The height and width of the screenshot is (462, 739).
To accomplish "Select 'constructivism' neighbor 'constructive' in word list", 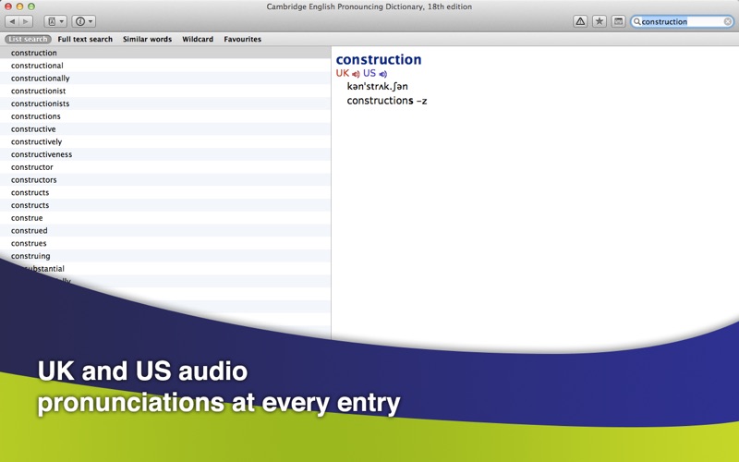I will pos(33,129).
